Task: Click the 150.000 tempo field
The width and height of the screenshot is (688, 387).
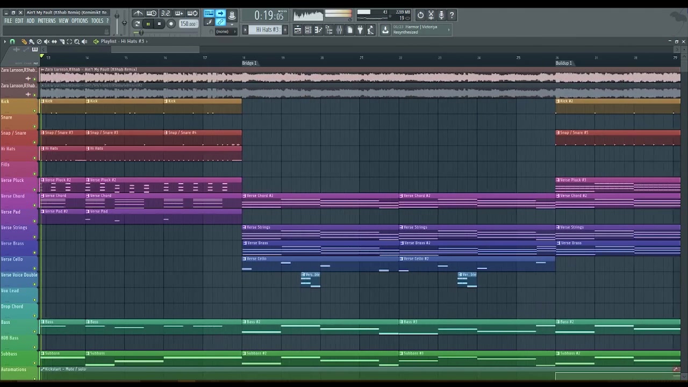Action: pyautogui.click(x=188, y=24)
